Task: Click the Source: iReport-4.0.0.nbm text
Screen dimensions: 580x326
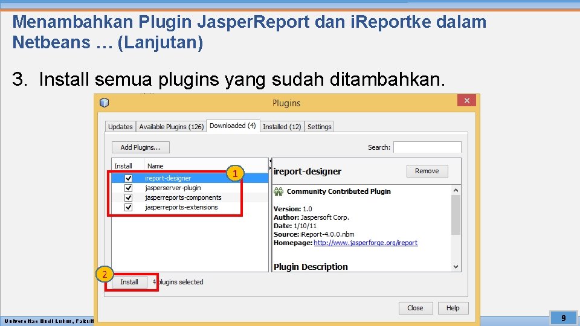Action: 314,234
